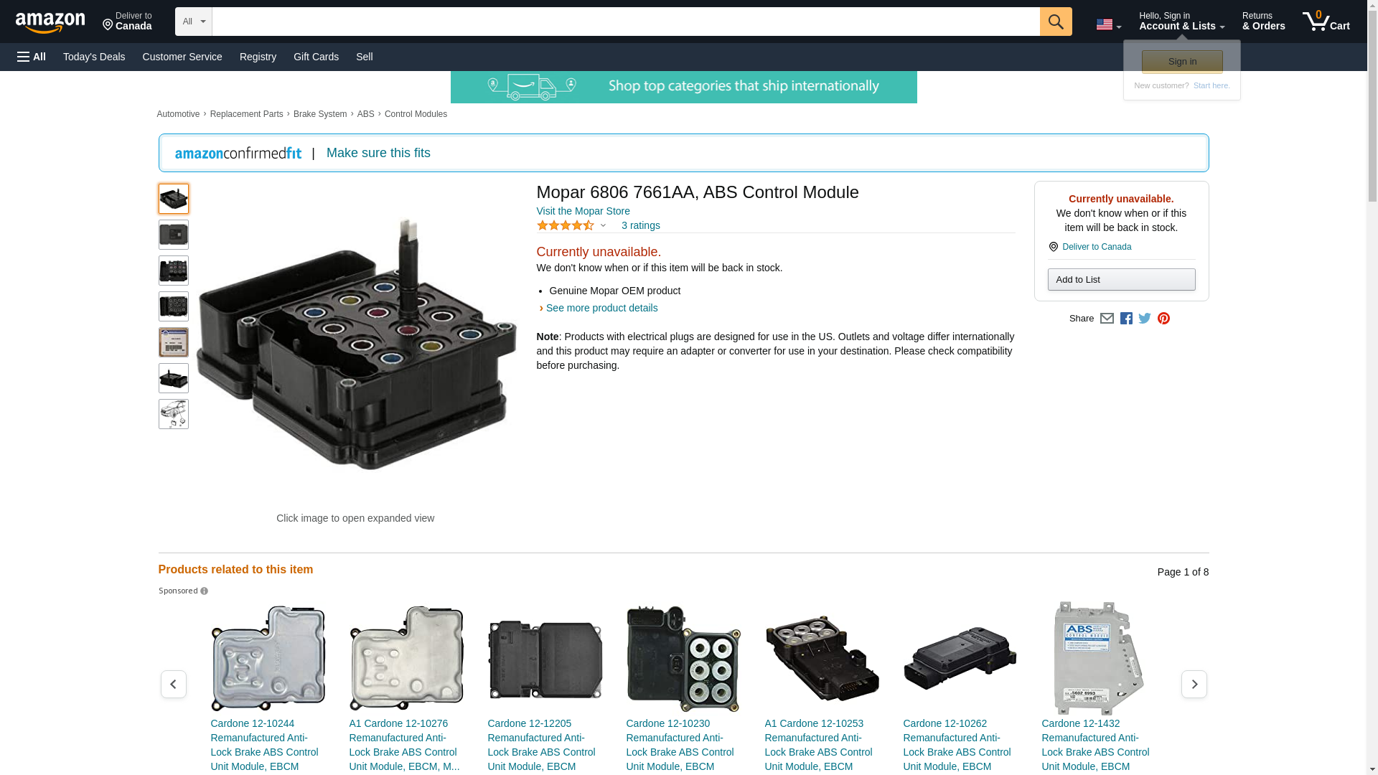Click the search magnifier Go button
The image size is (1378, 775).
[1056, 22]
